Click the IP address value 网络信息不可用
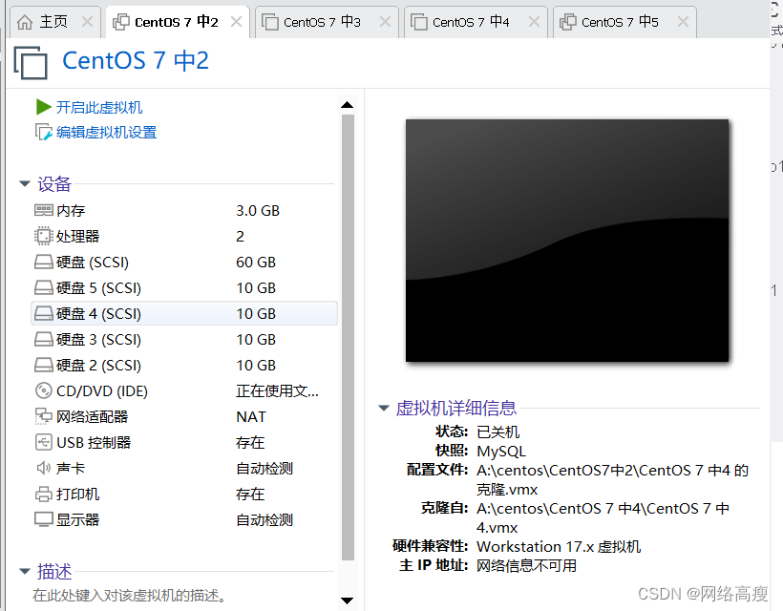Screen dimensions: 783x611 point(526,565)
